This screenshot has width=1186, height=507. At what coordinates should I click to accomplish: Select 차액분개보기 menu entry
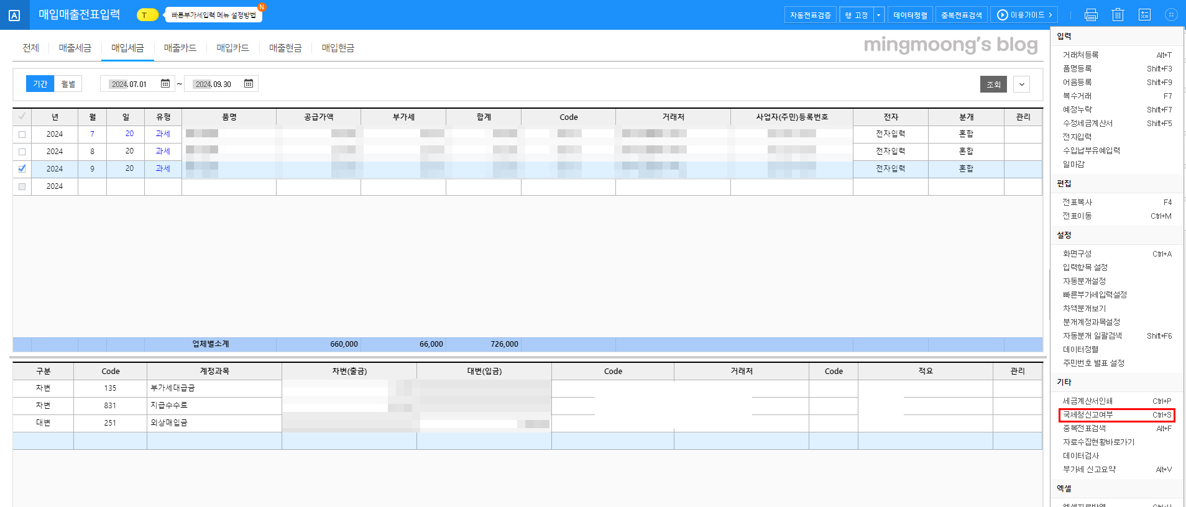click(x=1084, y=309)
